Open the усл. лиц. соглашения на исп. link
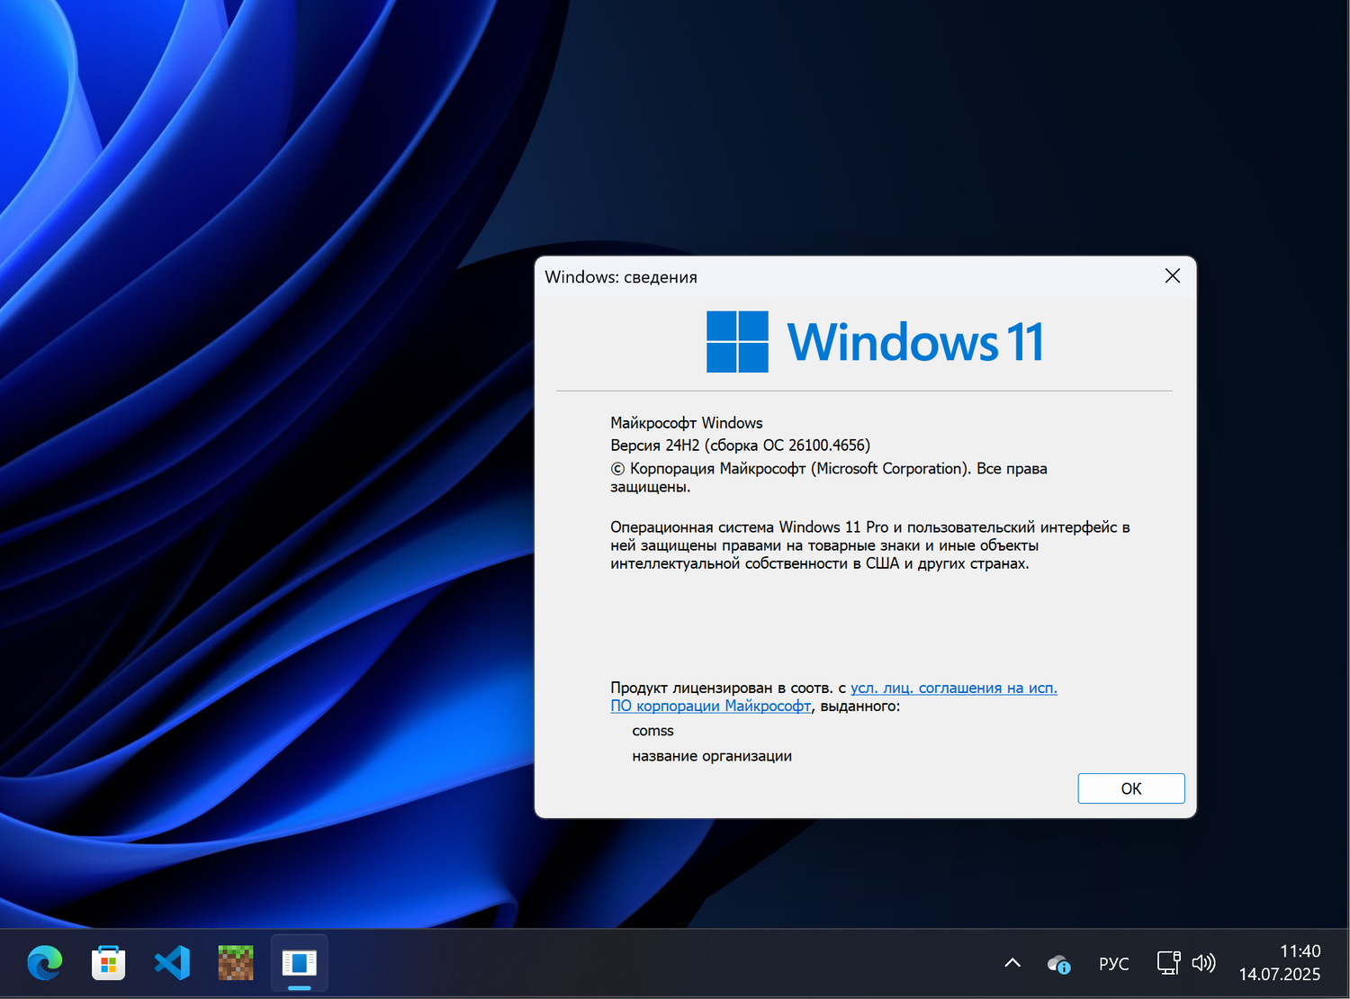The image size is (1350, 999). click(954, 688)
